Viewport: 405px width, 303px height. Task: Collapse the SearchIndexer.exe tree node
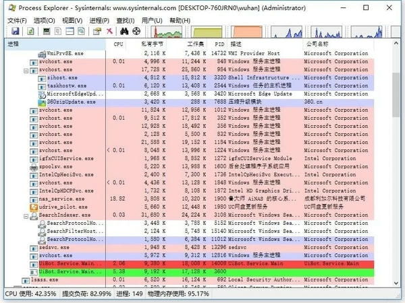pyautogui.click(x=26, y=216)
